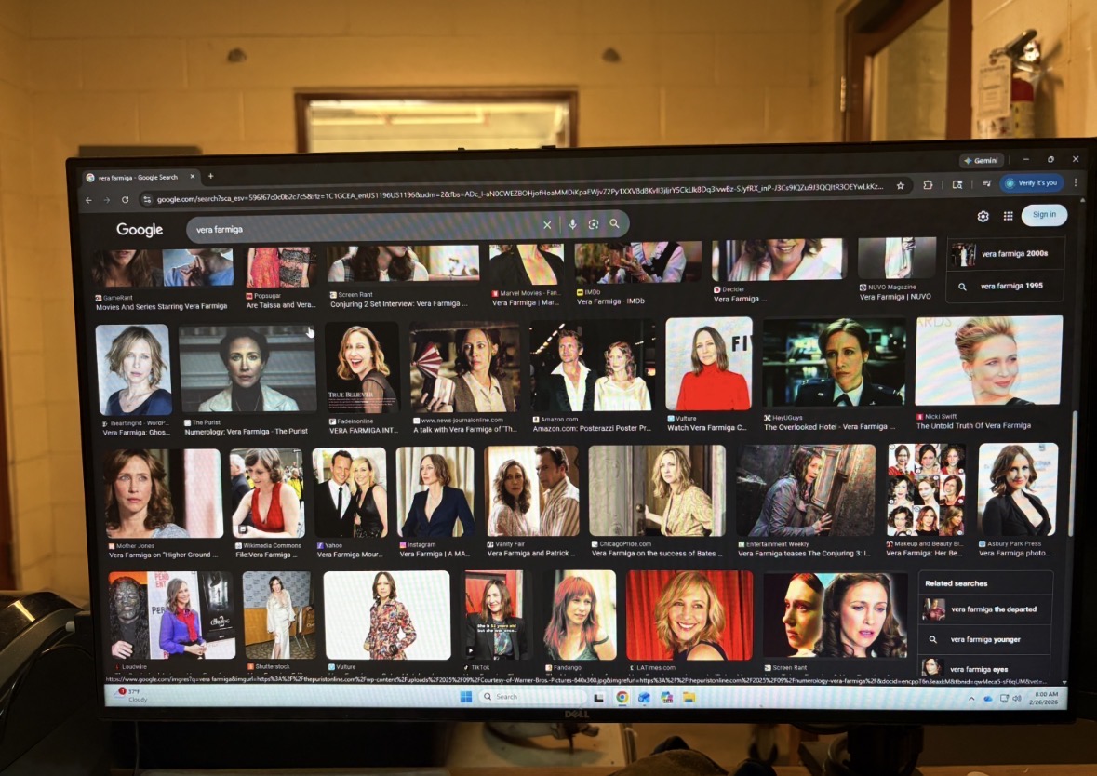This screenshot has height=776, width=1097.
Task: Open the Makeup and Beauty collage image
Action: tap(927, 489)
